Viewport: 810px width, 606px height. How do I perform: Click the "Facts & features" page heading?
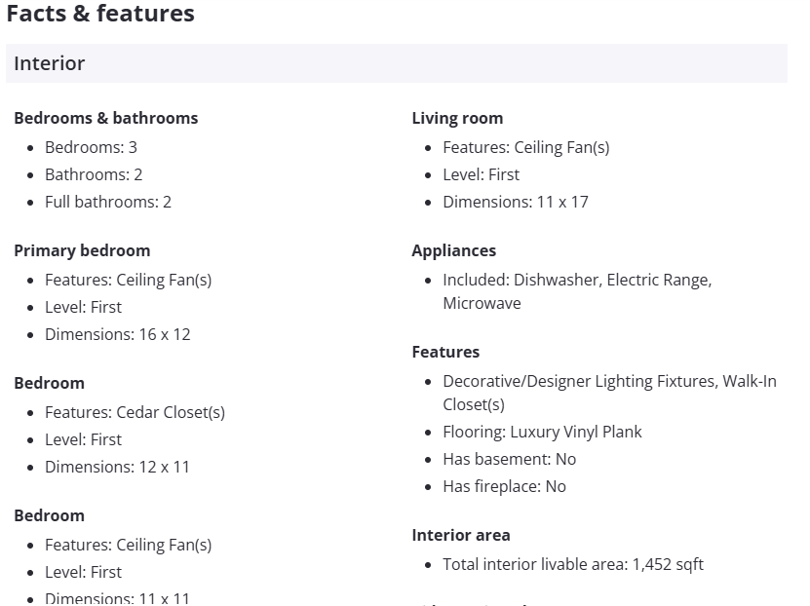(x=100, y=14)
